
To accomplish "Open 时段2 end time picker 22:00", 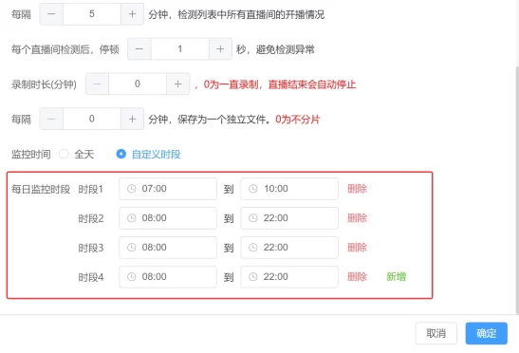I will point(289,218).
